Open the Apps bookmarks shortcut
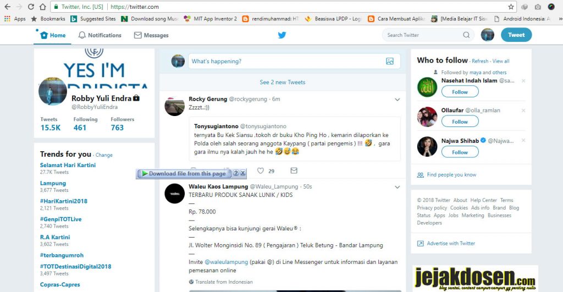The width and height of the screenshot is (563, 292). (x=15, y=19)
